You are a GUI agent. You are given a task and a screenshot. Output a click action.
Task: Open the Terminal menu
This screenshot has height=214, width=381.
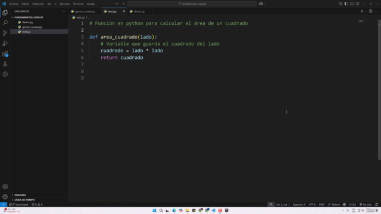(x=78, y=4)
